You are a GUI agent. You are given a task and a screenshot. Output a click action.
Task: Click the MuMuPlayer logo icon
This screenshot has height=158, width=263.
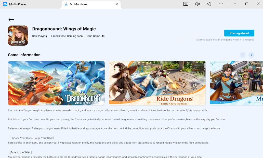(x=5, y=4)
